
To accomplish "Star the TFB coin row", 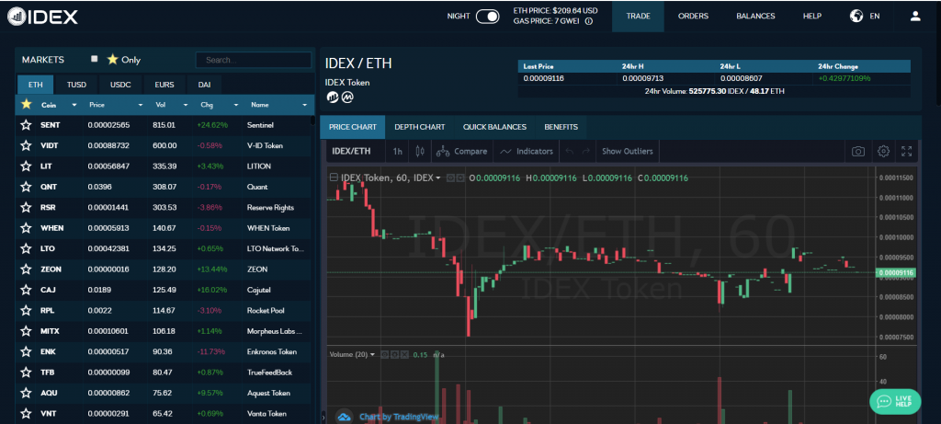I will point(26,372).
